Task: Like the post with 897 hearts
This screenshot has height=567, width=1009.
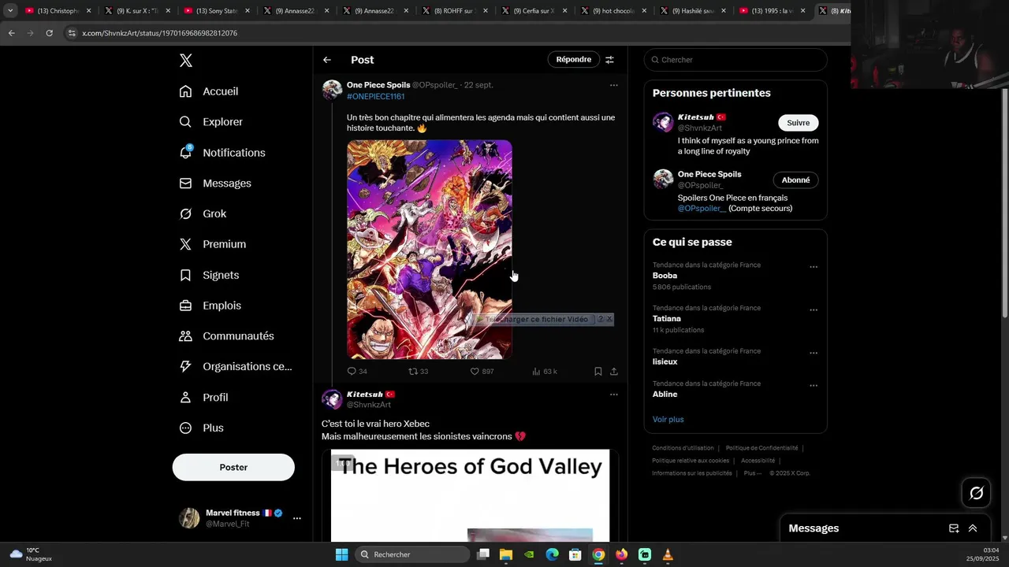Action: 475,371
